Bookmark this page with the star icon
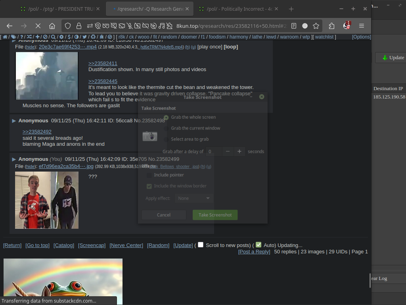Image resolution: width=406 pixels, height=305 pixels. tap(316, 26)
